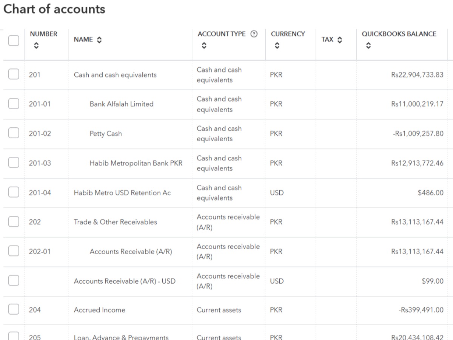This screenshot has height=340, width=453.
Task: Sort by Account Type column arrows
Action: tap(204, 46)
